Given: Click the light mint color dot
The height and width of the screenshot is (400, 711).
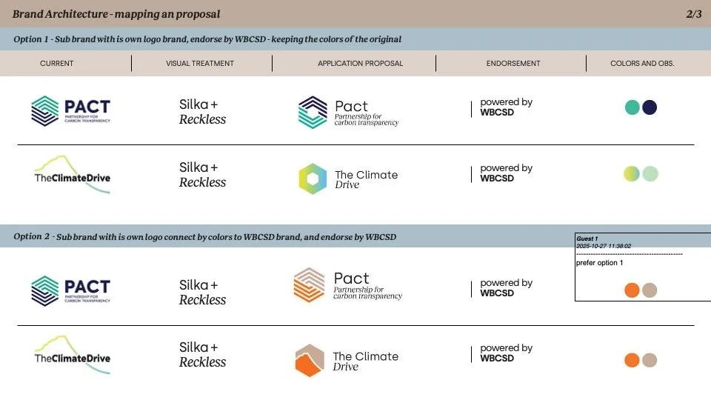Looking at the screenshot, I should pyautogui.click(x=650, y=173).
